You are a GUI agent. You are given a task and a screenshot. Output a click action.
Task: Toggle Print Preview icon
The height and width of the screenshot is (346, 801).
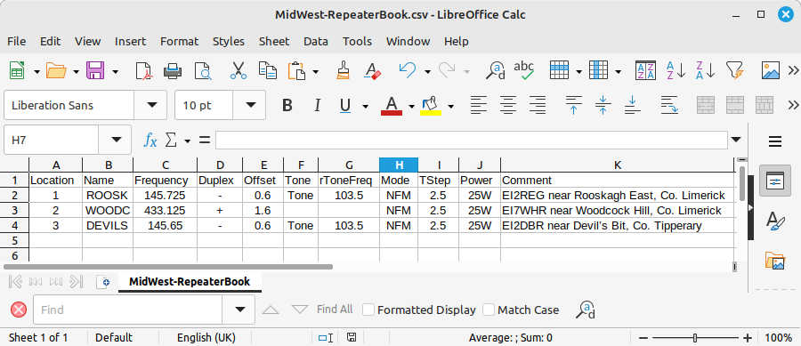point(203,70)
